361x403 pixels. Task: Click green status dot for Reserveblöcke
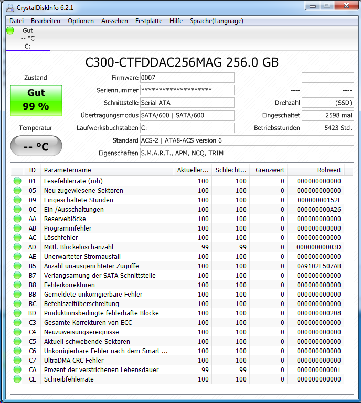point(17,219)
